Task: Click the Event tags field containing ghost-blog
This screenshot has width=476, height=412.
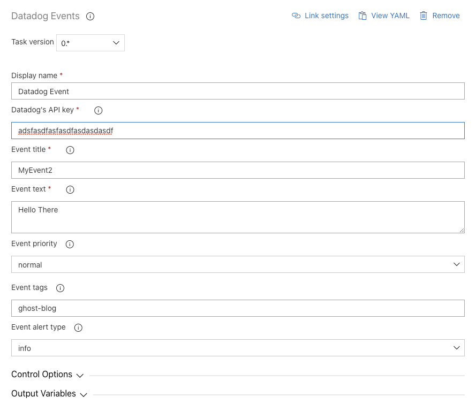Action: coord(238,308)
